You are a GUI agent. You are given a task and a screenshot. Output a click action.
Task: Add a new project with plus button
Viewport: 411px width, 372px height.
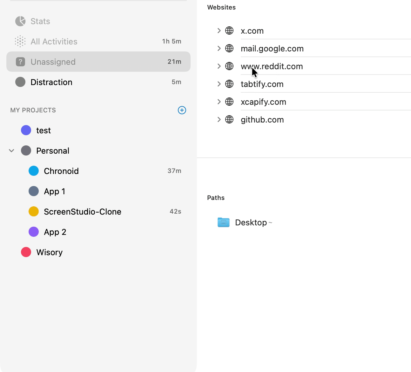coord(182,110)
